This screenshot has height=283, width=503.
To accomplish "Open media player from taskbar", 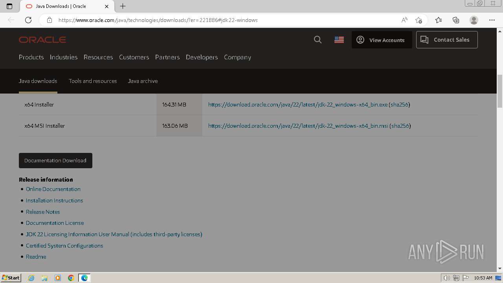I will point(58,278).
